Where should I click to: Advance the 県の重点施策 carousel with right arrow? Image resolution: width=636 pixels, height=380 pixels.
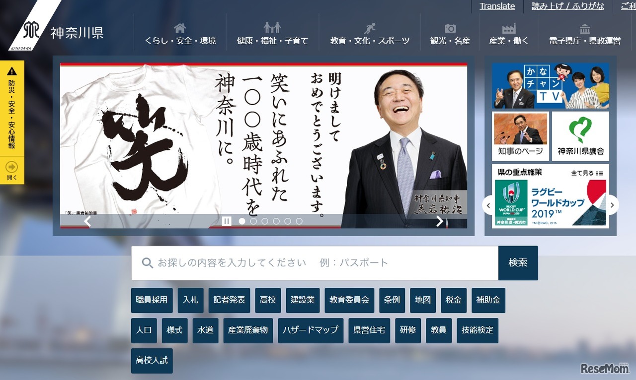(613, 205)
